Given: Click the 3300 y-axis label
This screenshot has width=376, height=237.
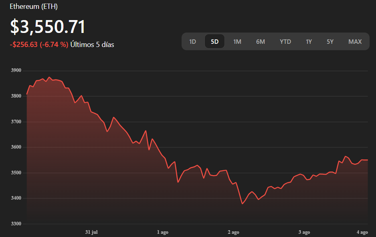Looking at the screenshot, I should pyautogui.click(x=16, y=224).
